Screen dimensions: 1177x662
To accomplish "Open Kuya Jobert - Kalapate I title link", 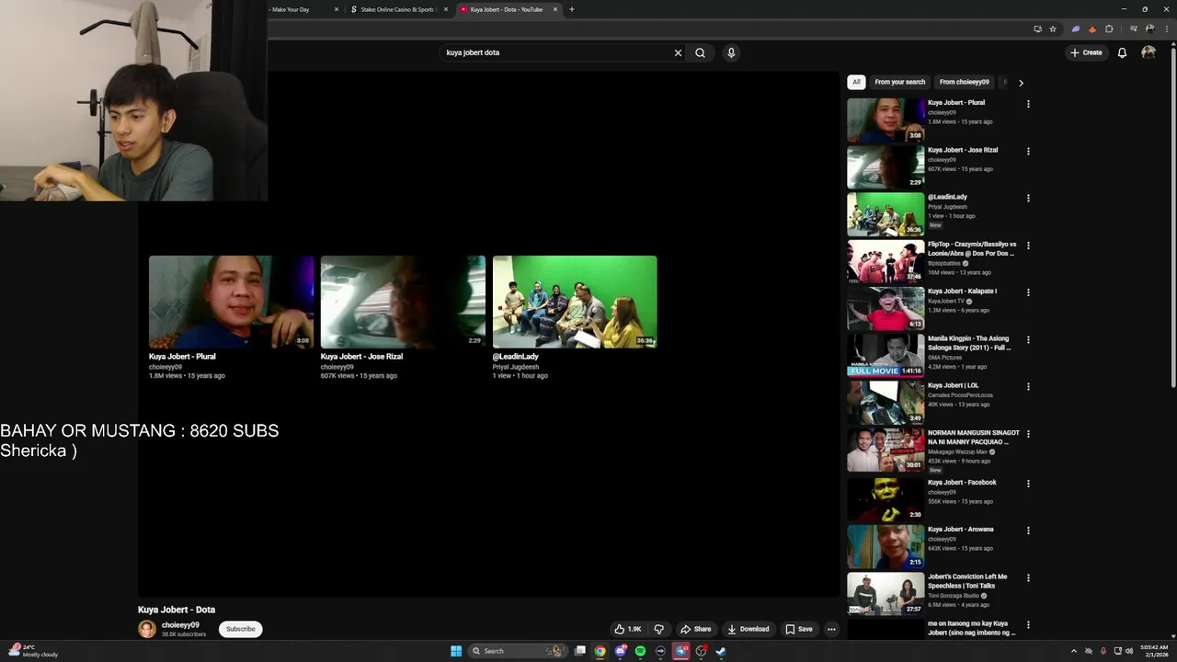I will [x=962, y=291].
